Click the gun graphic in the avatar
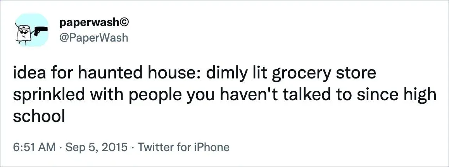This screenshot has height=167, width=449. 40,30
